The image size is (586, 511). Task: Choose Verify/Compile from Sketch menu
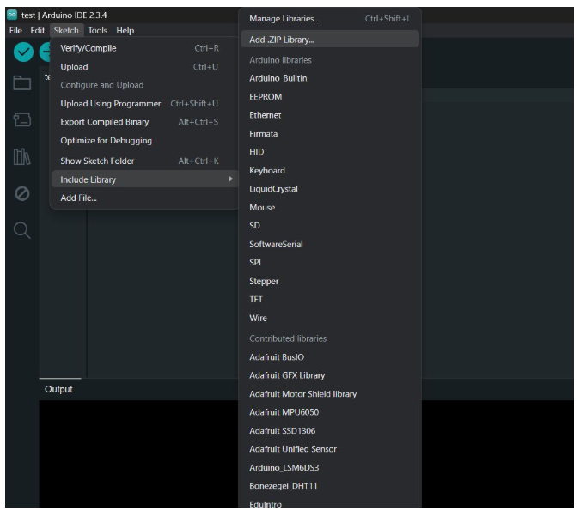point(144,48)
